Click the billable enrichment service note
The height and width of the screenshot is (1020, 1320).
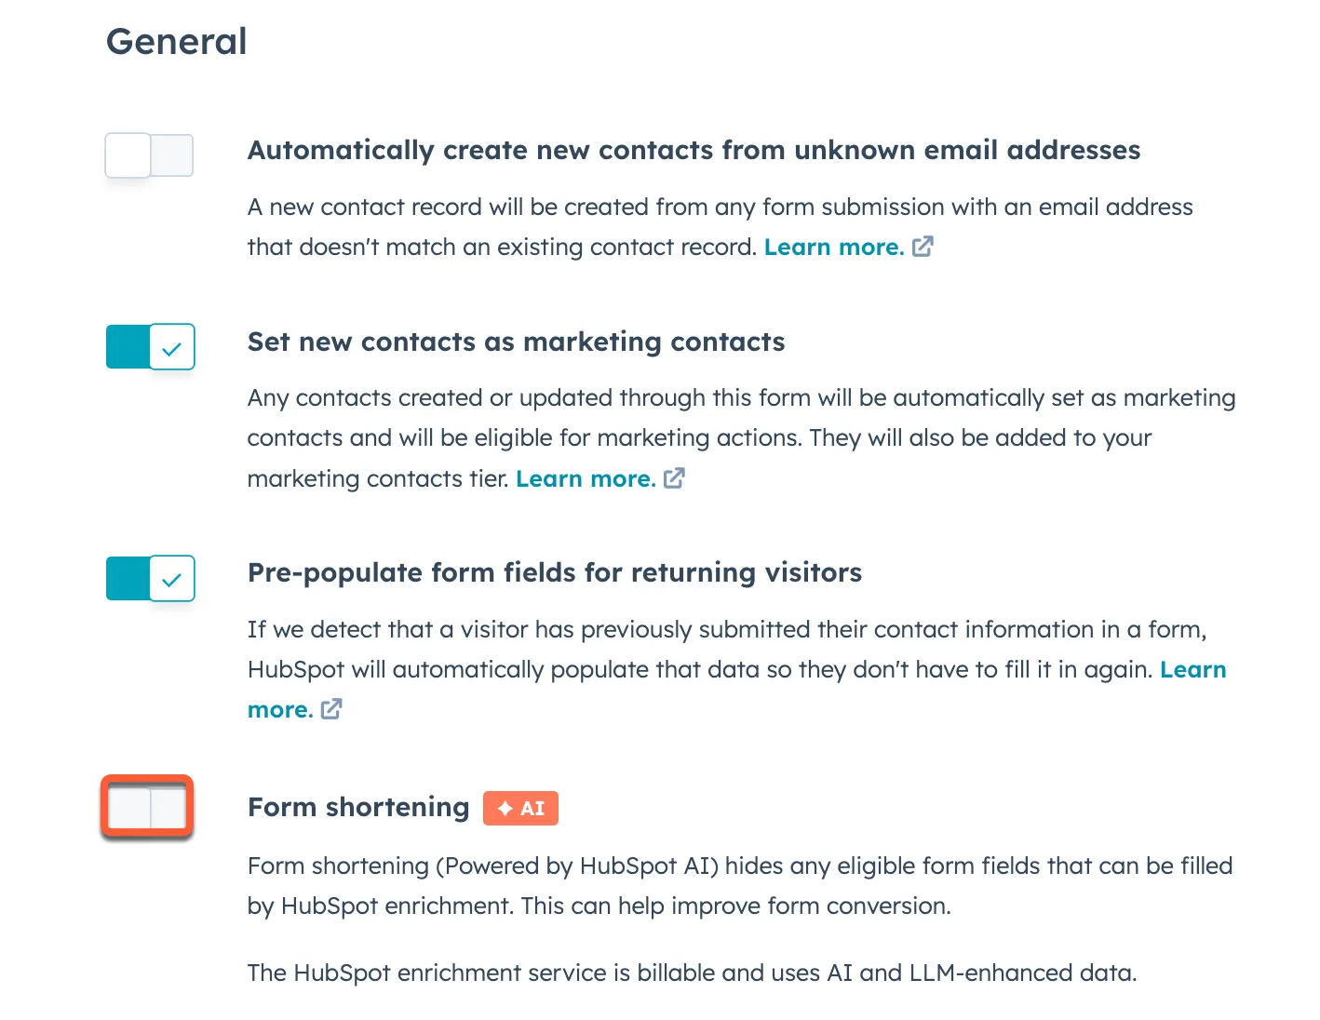pyautogui.click(x=693, y=973)
